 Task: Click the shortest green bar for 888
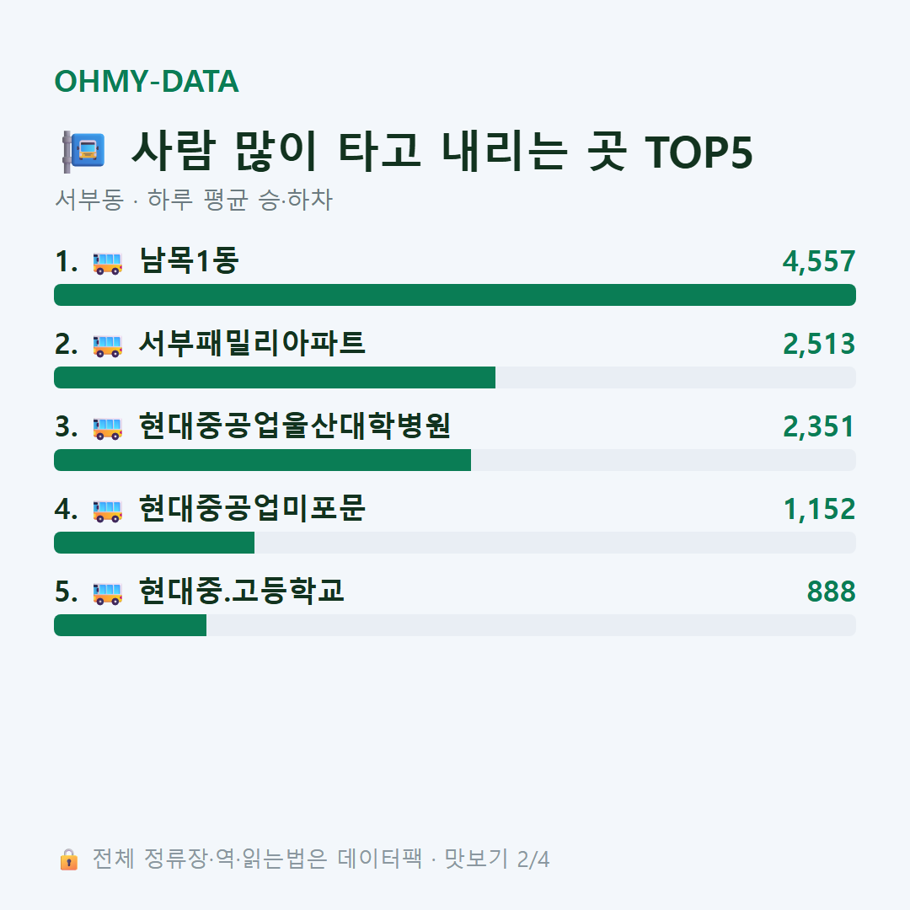coord(130,625)
